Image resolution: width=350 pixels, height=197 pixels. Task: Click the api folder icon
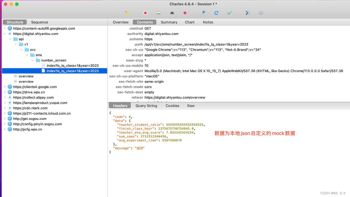(x=15, y=39)
